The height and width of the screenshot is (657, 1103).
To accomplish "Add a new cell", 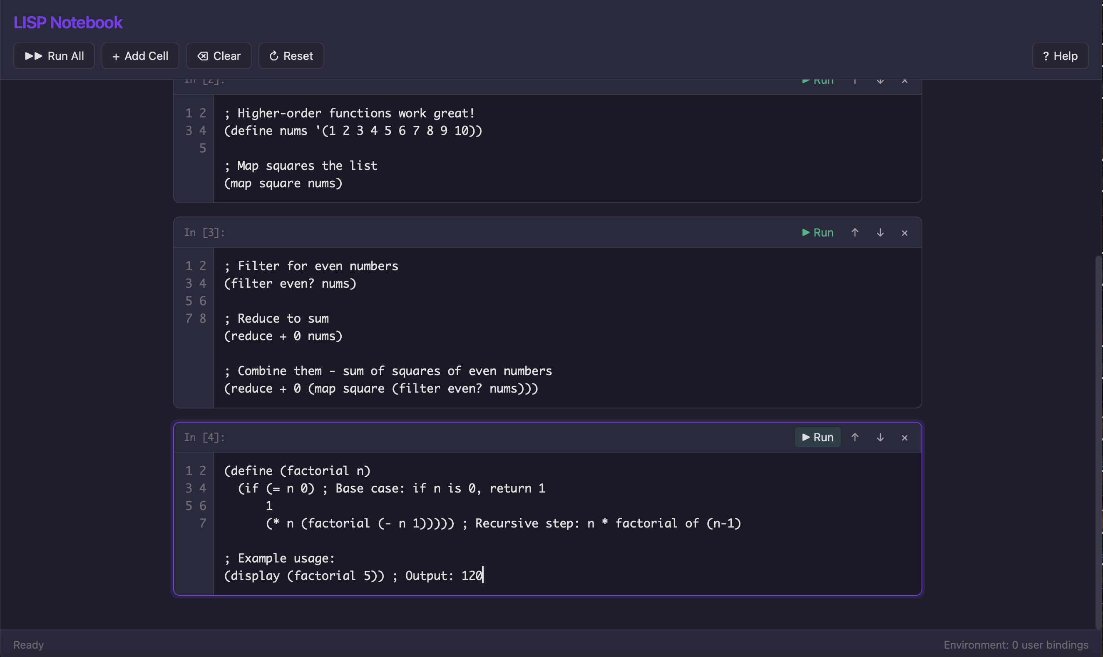I will [140, 56].
